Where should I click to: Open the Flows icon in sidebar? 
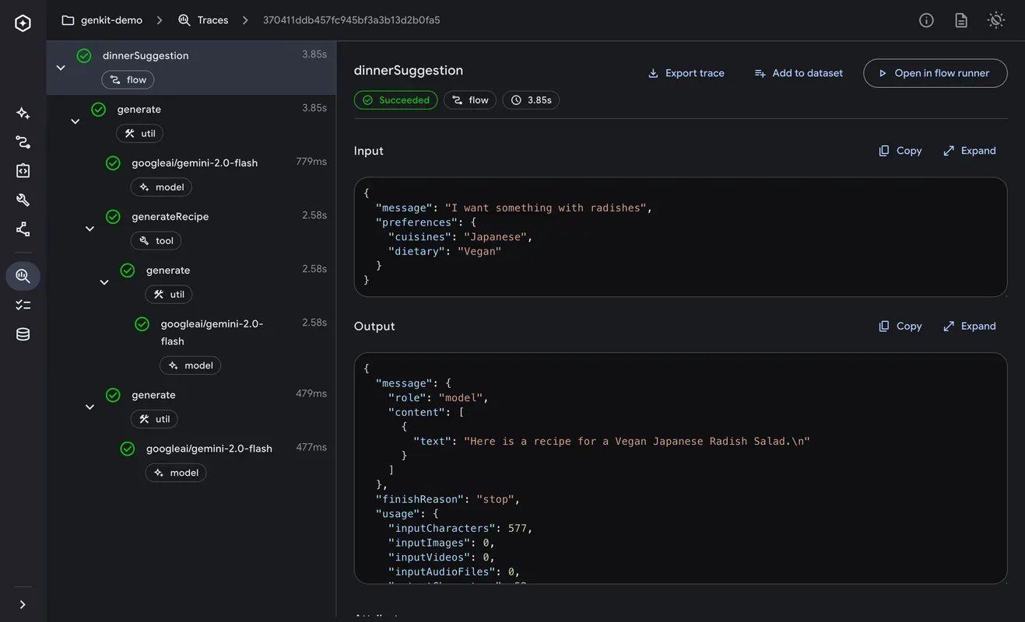coord(23,142)
